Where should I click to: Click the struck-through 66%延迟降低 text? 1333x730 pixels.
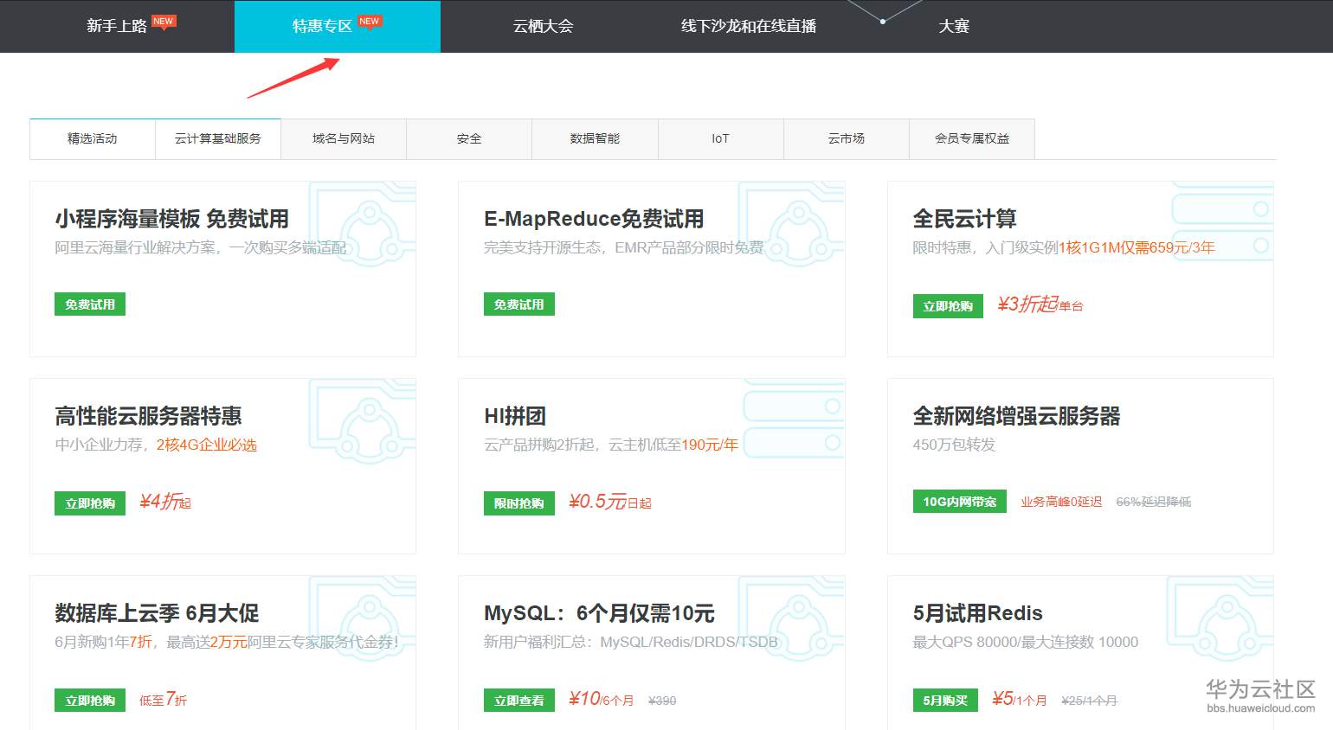1154,502
